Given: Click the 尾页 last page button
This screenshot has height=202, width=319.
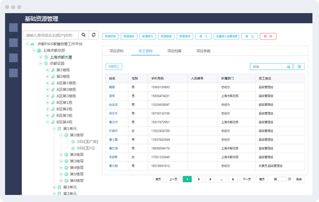Looking at the screenshot, I should pyautogui.click(x=262, y=179).
